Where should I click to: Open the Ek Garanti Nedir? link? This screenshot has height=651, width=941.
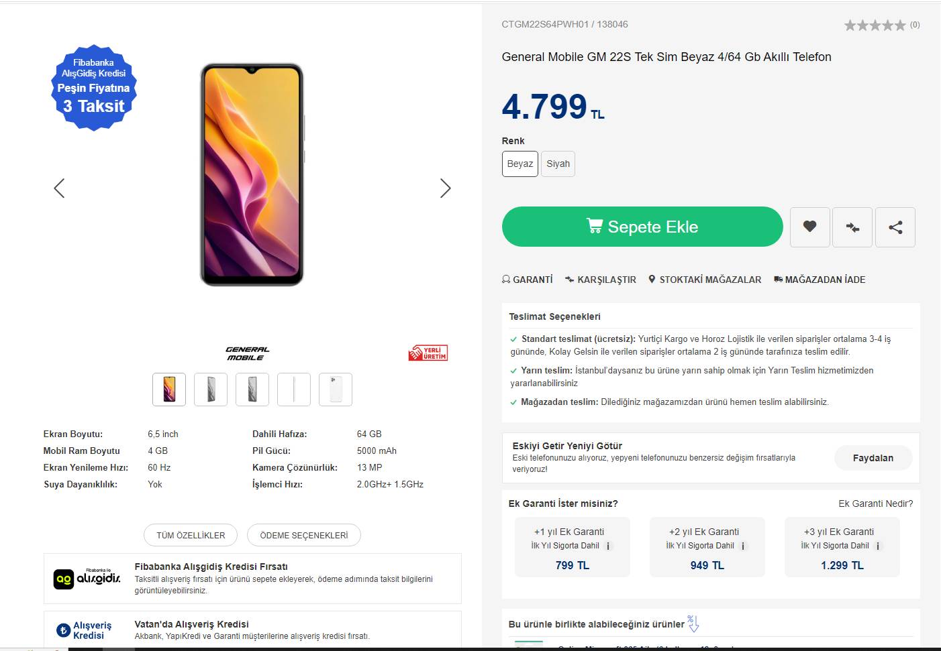[x=875, y=504]
